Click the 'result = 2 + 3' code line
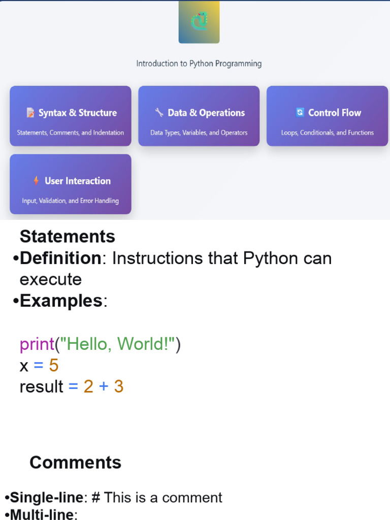The height and width of the screenshot is (520, 390). 72,387
